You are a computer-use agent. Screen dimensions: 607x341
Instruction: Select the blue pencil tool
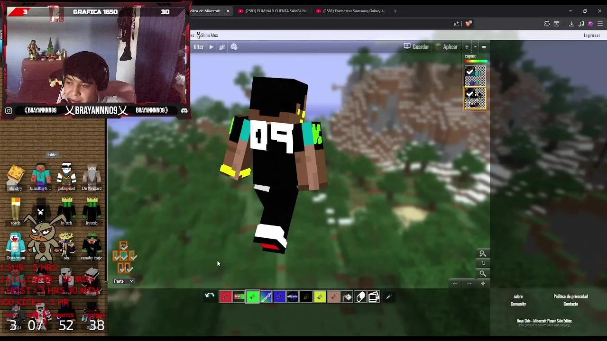[279, 297]
